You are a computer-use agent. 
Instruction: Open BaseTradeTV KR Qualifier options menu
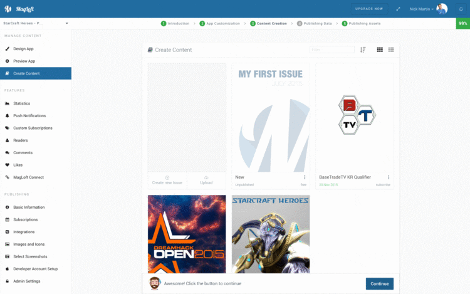(389, 177)
